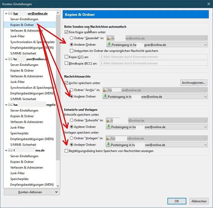Toggle 'Eine Kopie speichern unter' checkbox
The image size is (213, 208).
coord(66,32)
